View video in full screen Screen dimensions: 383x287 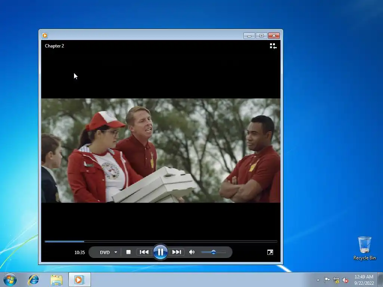coord(270,252)
